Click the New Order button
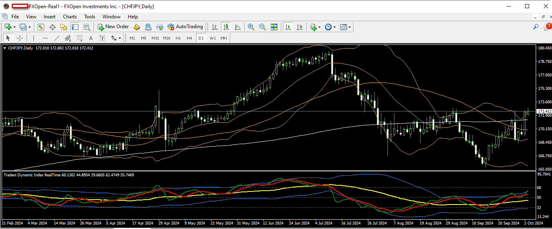 coord(113,27)
